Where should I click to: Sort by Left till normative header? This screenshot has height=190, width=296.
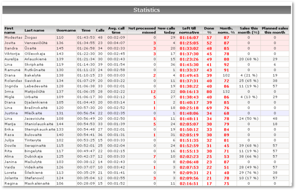coord(189,30)
